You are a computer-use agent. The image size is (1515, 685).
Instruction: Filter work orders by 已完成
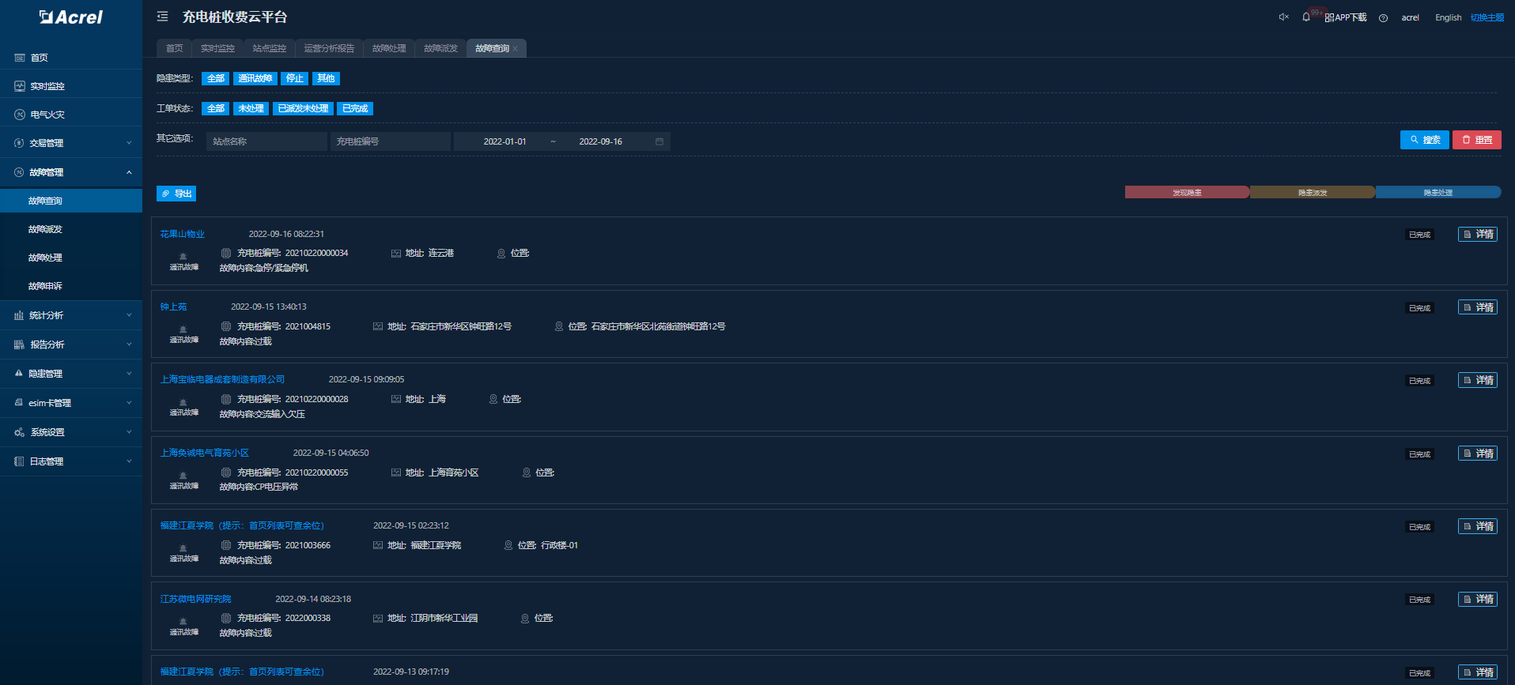point(355,108)
